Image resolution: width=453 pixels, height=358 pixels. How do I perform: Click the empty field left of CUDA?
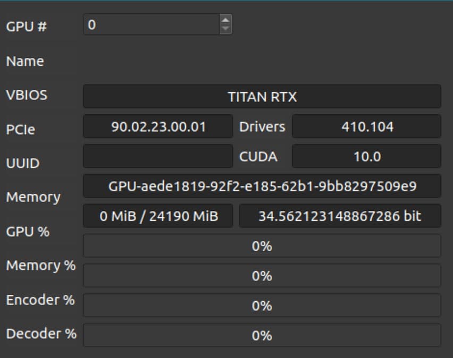pos(158,157)
